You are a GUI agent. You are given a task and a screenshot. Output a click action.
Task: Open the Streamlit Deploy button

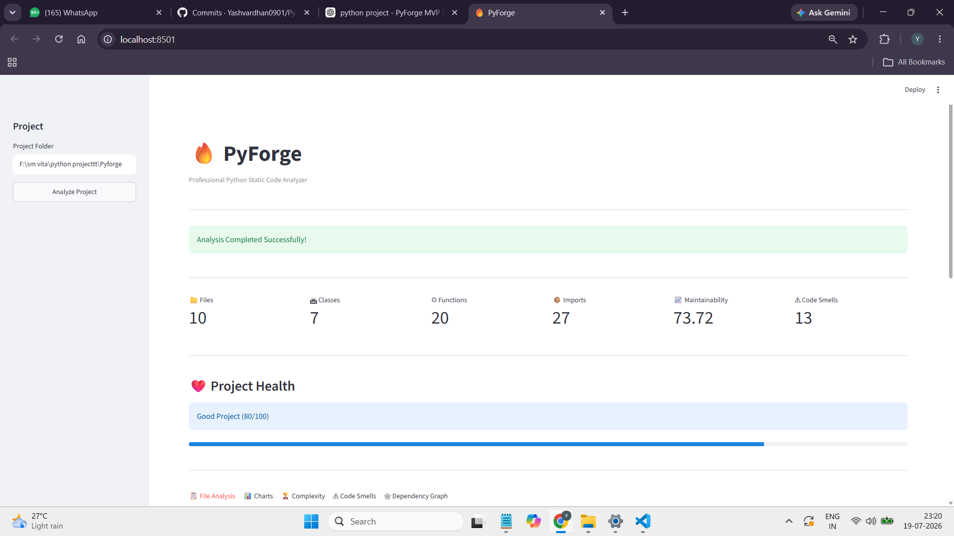tap(915, 90)
